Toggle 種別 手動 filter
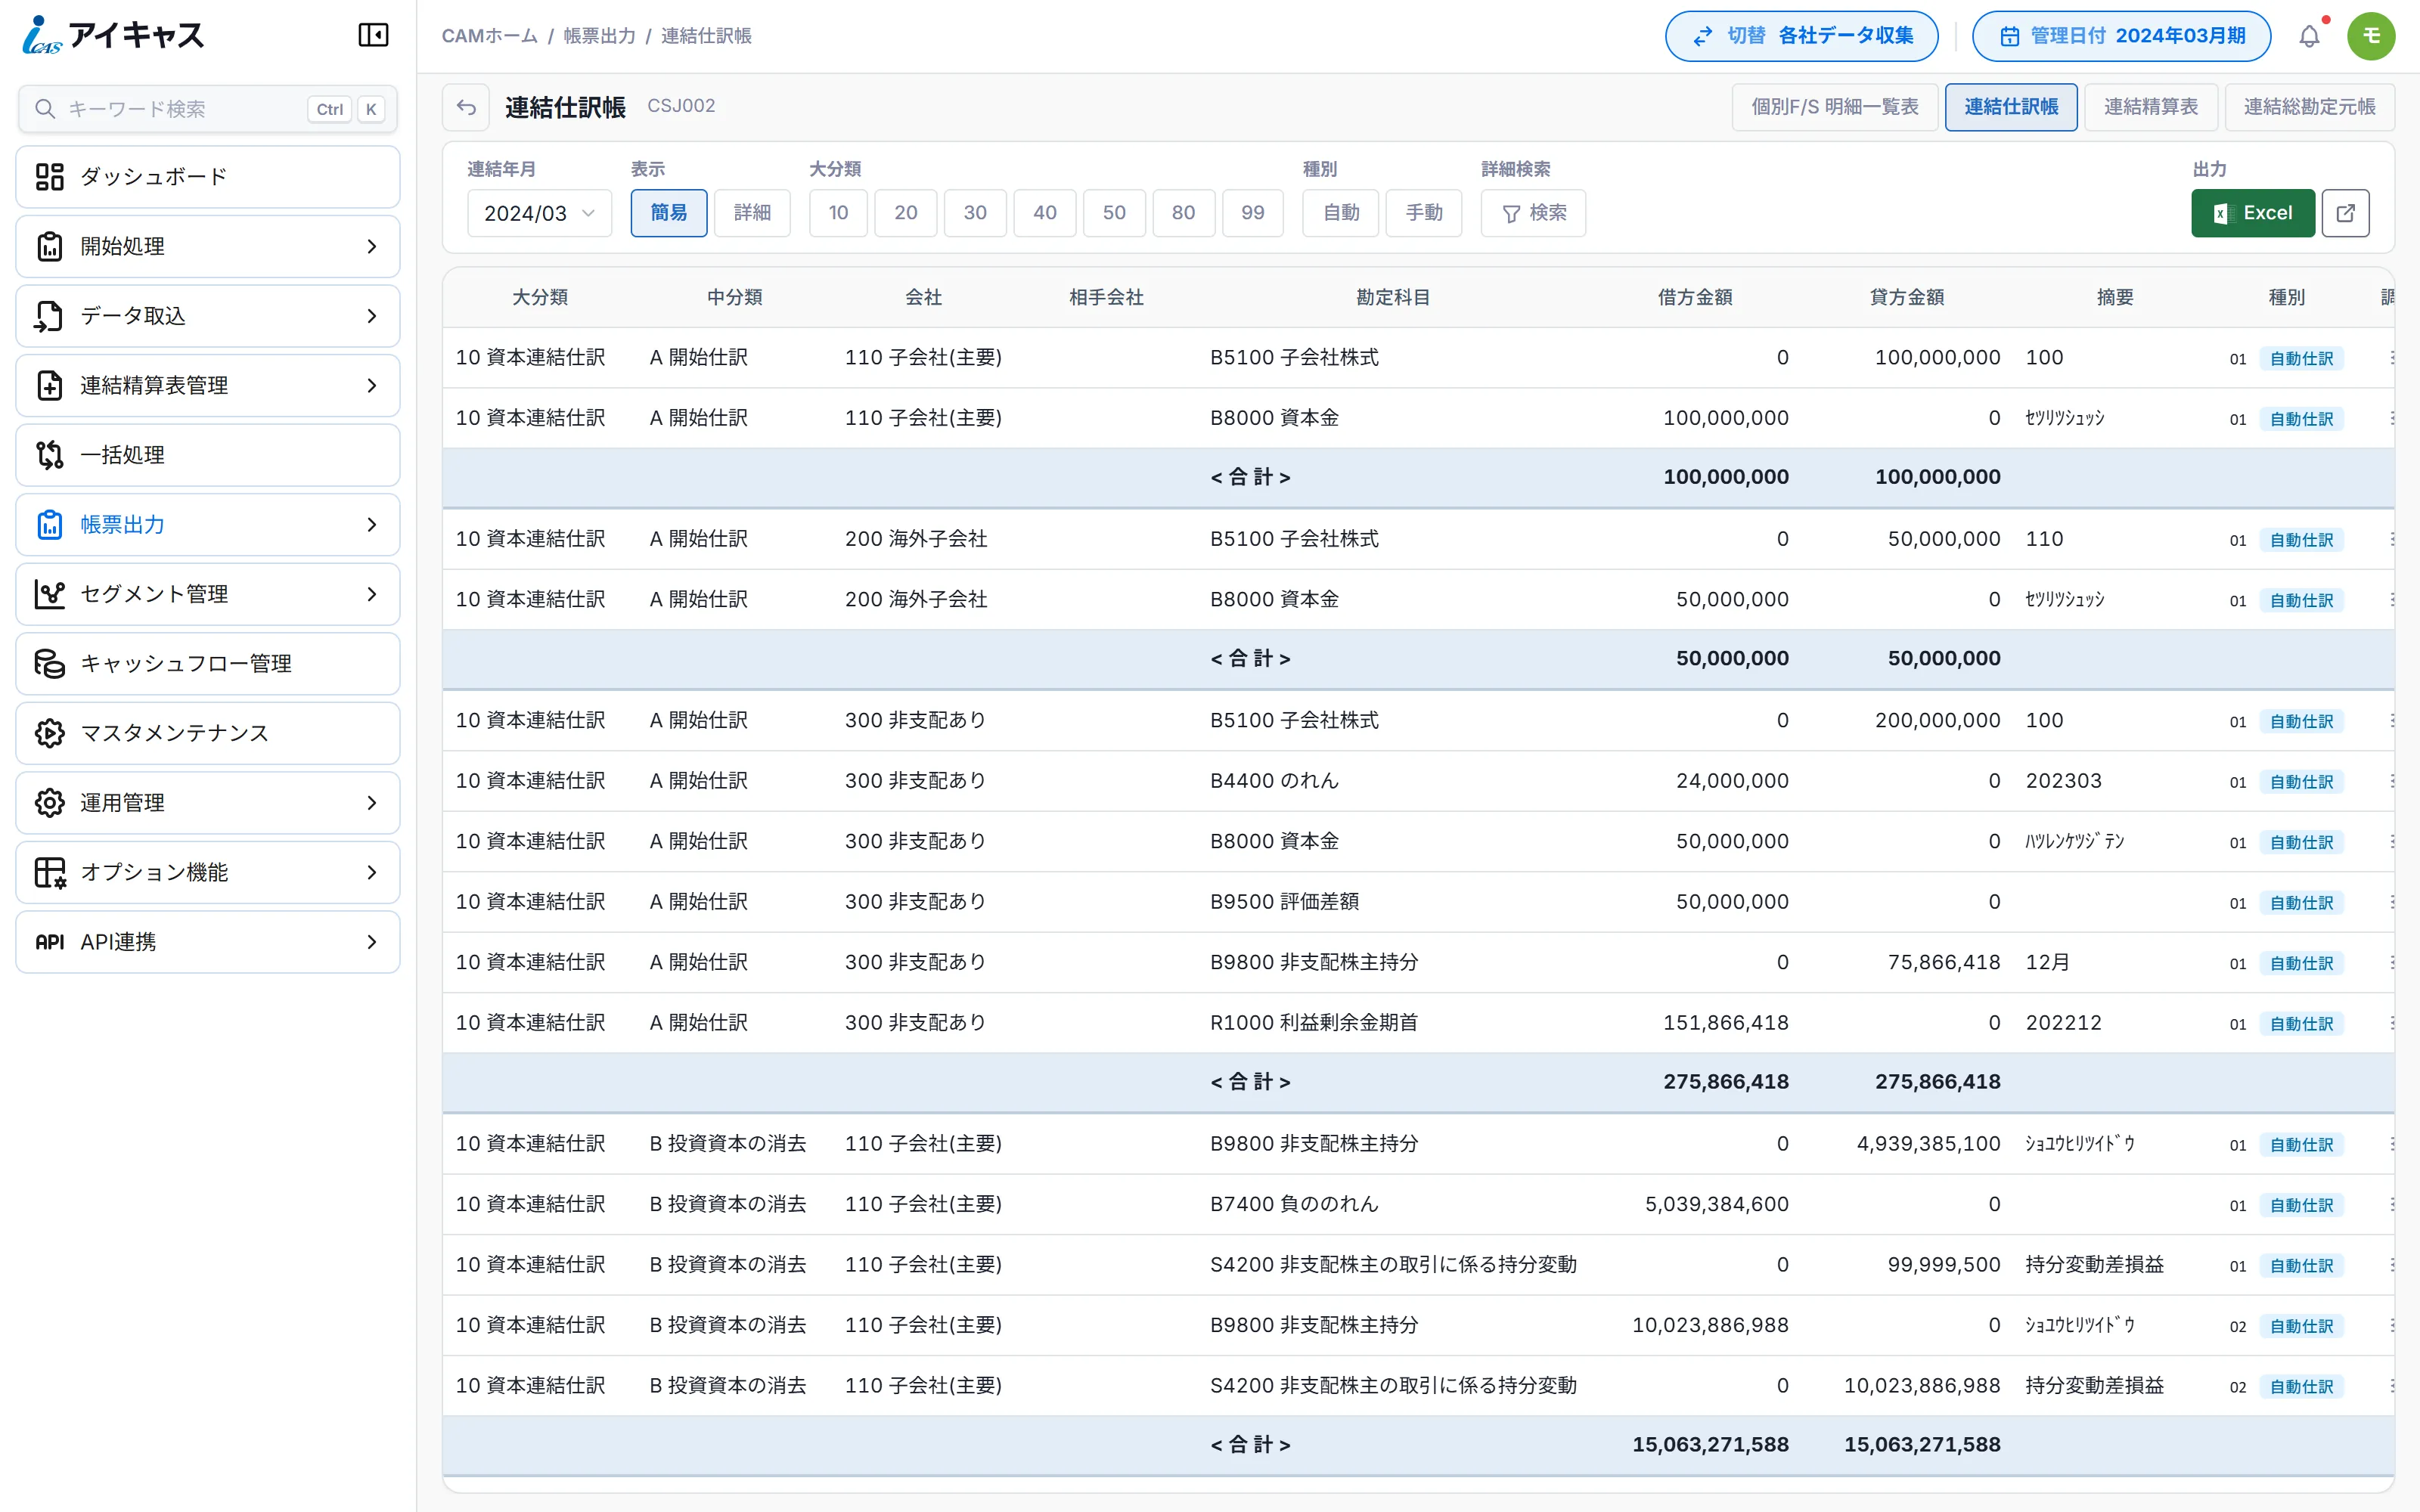 click(x=1424, y=213)
